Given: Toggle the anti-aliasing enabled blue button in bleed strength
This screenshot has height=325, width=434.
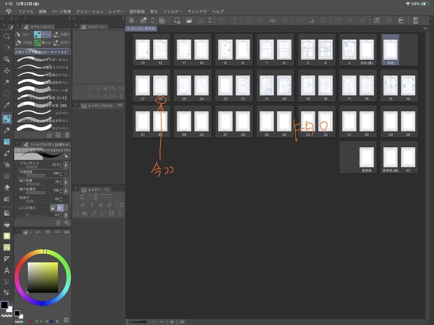Looking at the screenshot, I should pyautogui.click(x=60, y=208).
